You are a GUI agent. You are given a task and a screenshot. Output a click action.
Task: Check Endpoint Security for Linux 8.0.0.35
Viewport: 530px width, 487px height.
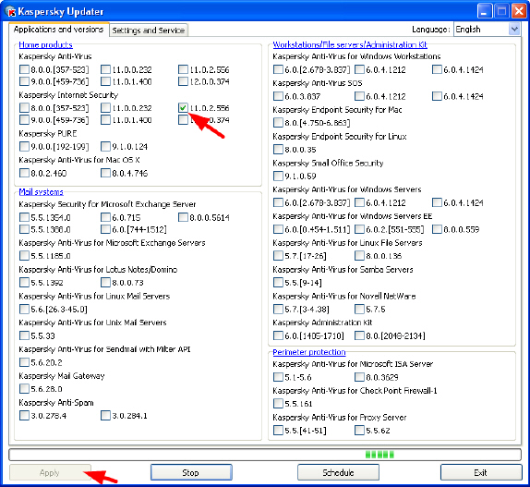click(278, 149)
